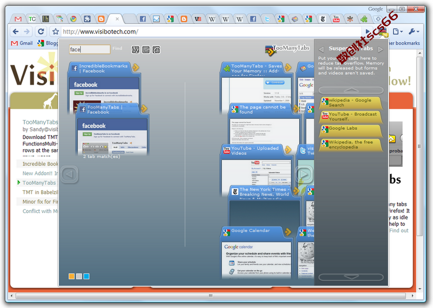Image resolution: width=433 pixels, height=308 pixels.
Task: Switch to the YouTube browser tab
Action: (x=336, y=19)
